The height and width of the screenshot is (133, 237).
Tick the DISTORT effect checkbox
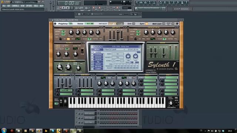point(92,55)
